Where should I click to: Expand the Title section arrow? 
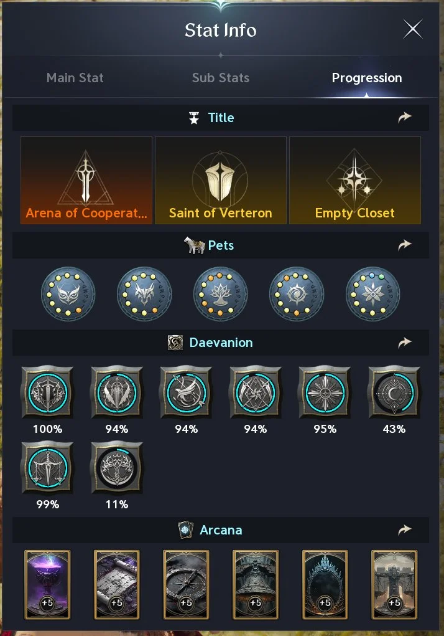pos(405,118)
